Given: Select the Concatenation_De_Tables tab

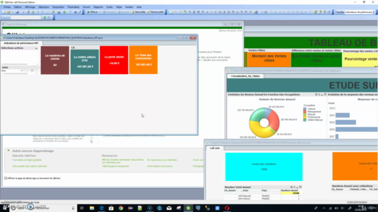Looking at the screenshot, I should pyautogui.click(x=245, y=76).
